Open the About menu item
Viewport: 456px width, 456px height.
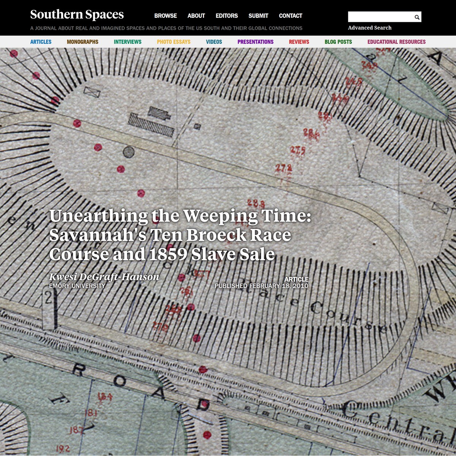click(x=196, y=16)
